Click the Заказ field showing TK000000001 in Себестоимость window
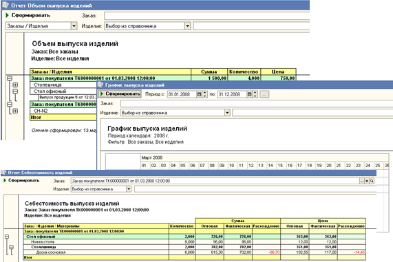The image size is (393, 262). click(215, 181)
